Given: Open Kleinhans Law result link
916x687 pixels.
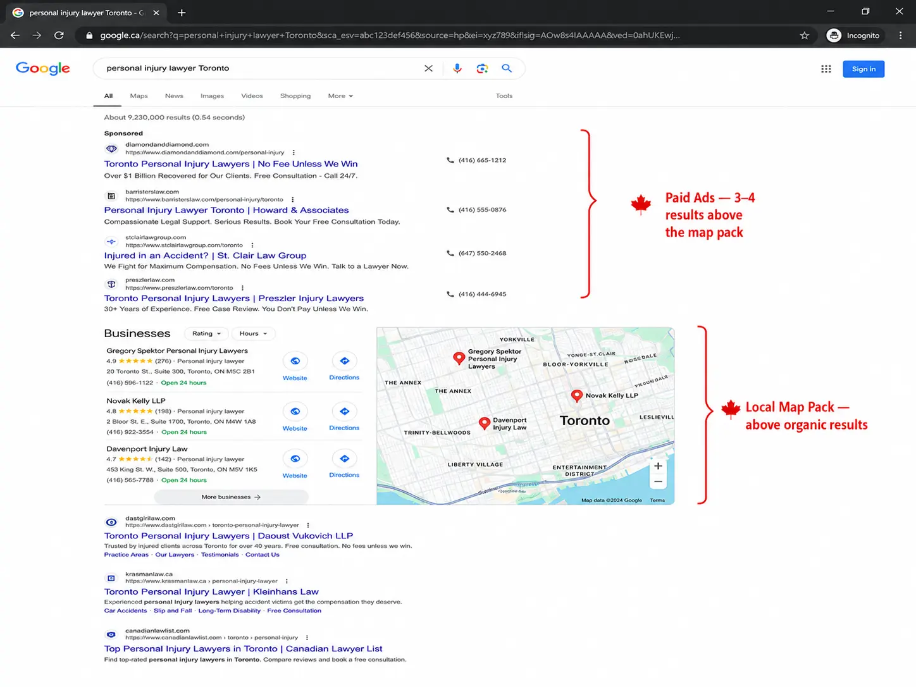Looking at the screenshot, I should click(x=211, y=592).
